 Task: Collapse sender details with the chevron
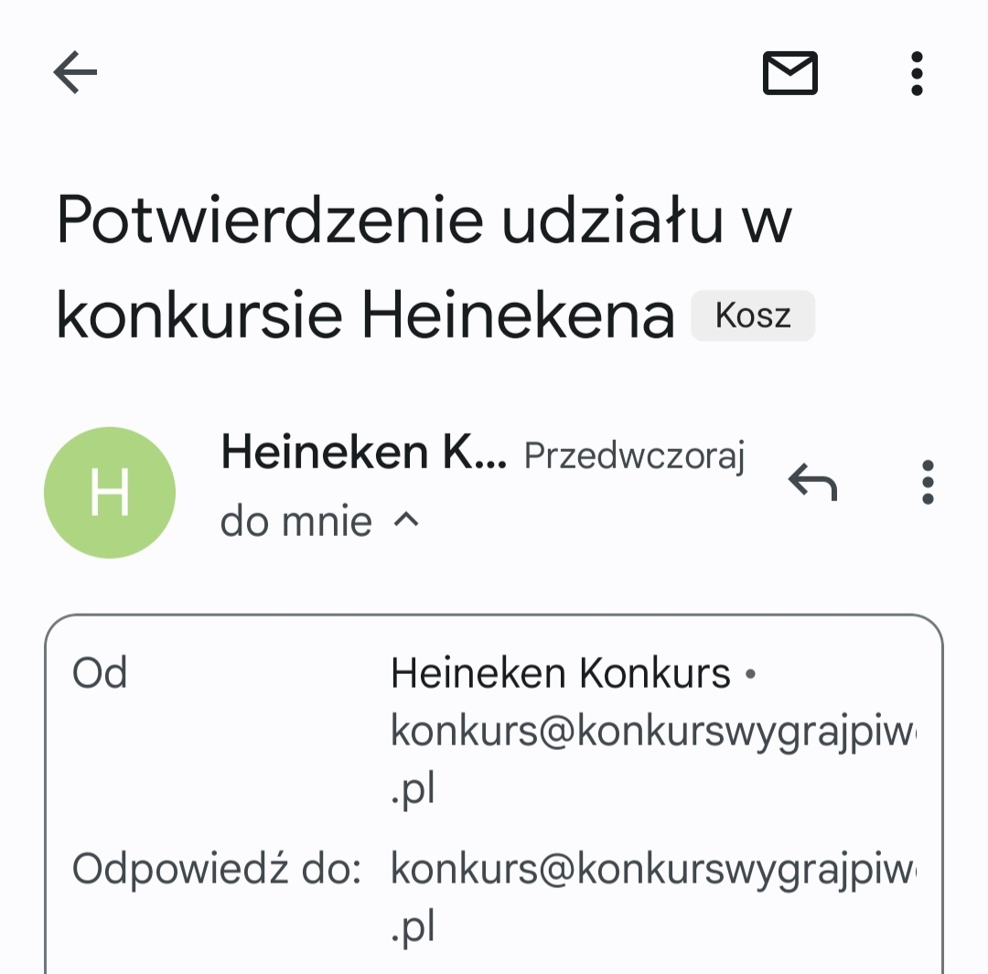click(406, 521)
